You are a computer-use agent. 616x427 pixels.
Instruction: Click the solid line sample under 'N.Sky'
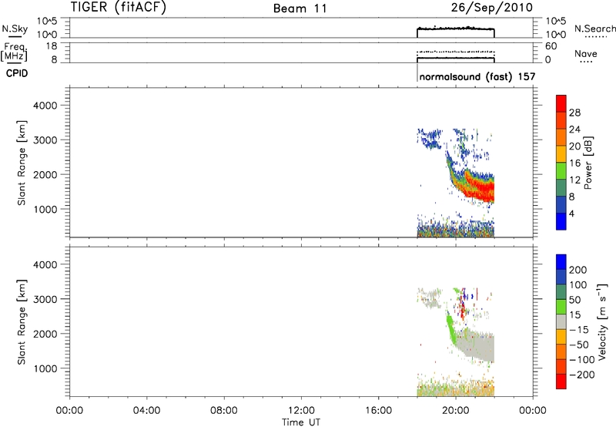tap(15, 36)
